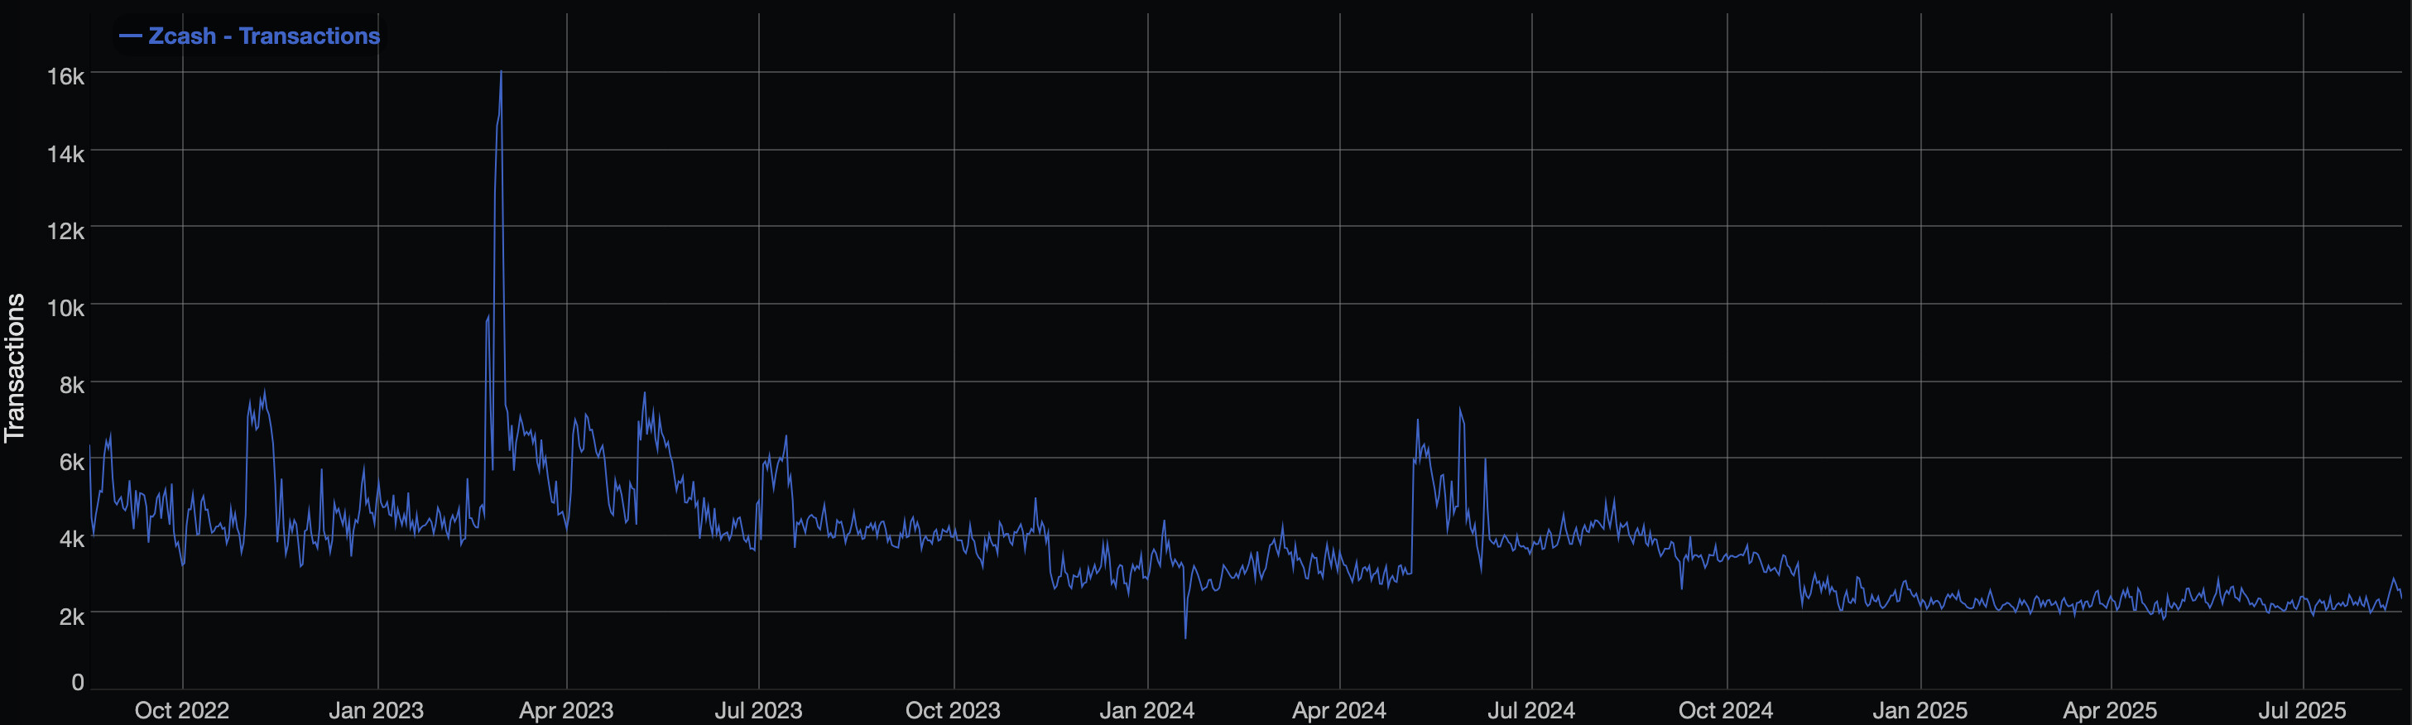The width and height of the screenshot is (2412, 725).
Task: Click the 2k y-axis label
Action: tap(72, 617)
